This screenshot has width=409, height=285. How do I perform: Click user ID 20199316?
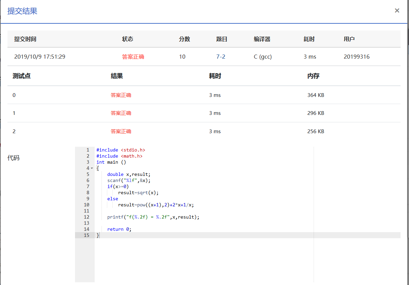[x=357, y=57]
